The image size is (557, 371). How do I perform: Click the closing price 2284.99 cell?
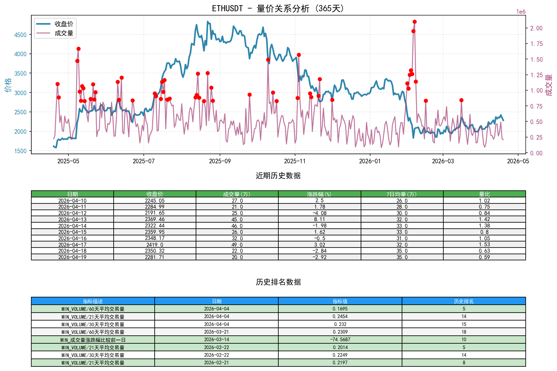tap(155, 207)
